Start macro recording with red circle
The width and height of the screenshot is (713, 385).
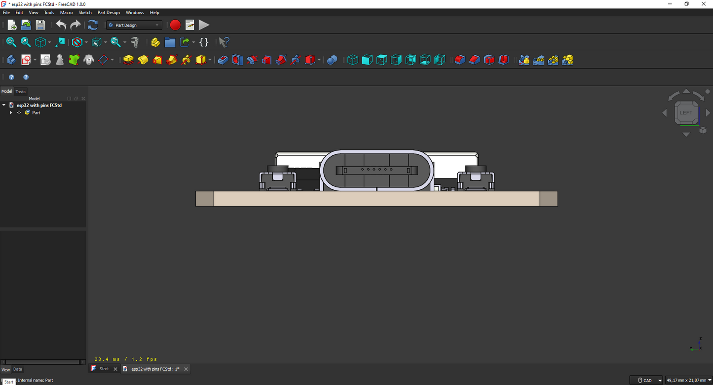click(x=175, y=25)
